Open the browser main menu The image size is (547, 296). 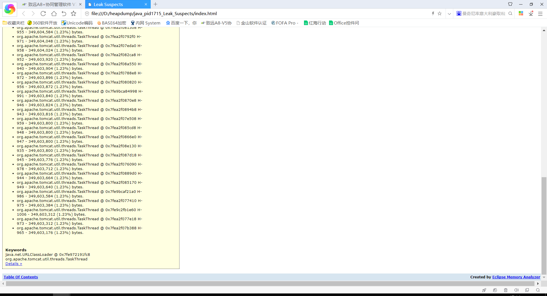coord(540,13)
